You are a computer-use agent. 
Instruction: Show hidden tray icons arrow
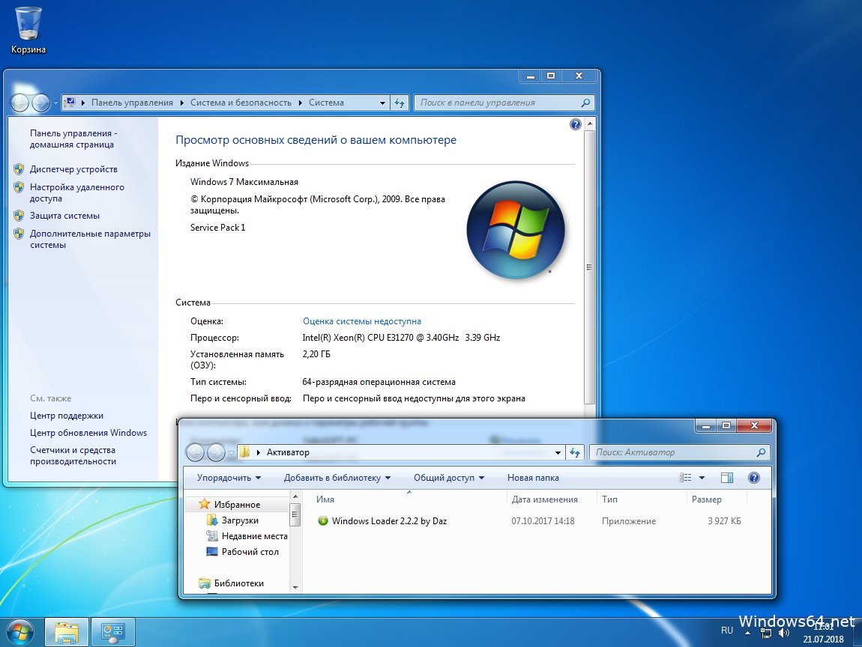tap(747, 633)
